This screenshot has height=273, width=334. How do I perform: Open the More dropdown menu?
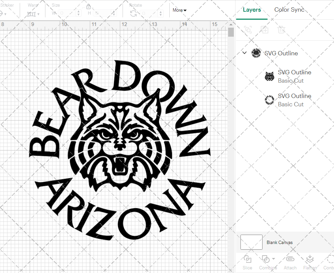point(179,10)
